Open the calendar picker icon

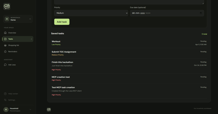pos(201,13)
